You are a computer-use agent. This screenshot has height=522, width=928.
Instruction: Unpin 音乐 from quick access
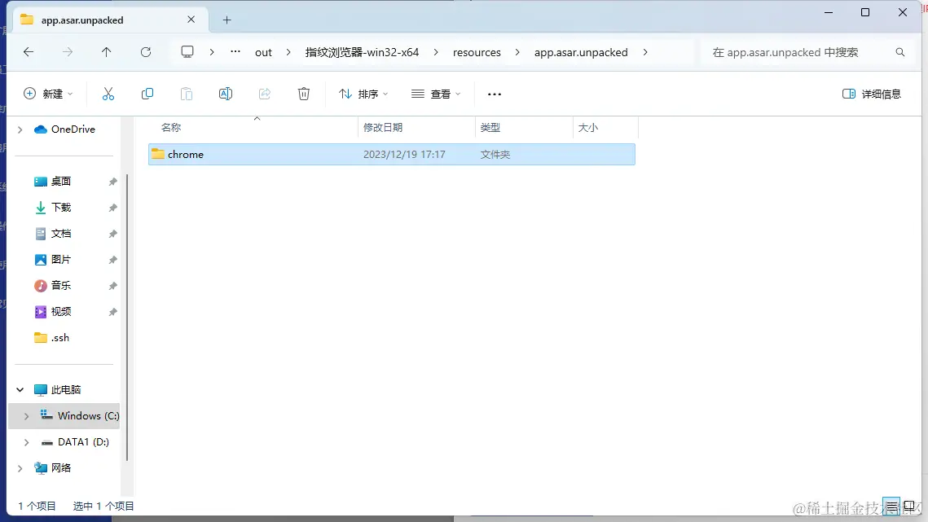point(112,286)
